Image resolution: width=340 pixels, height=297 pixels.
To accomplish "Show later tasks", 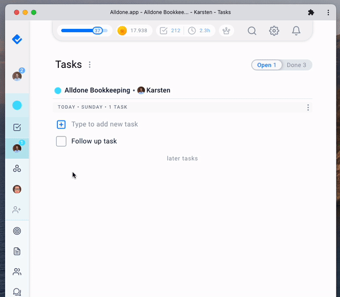I will [182, 158].
